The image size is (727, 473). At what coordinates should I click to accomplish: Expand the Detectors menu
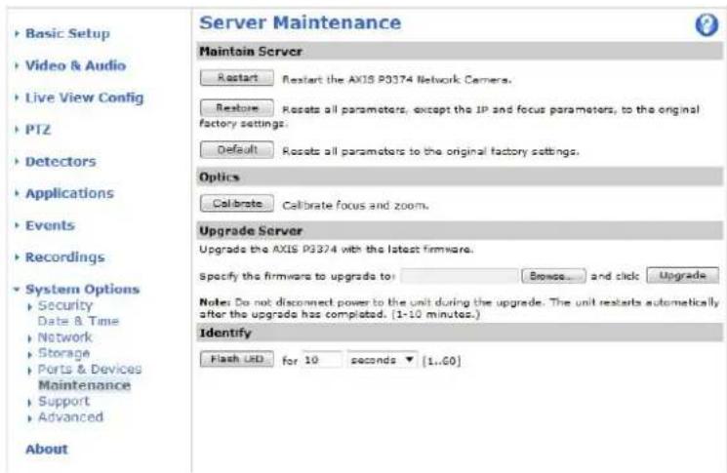(x=61, y=162)
